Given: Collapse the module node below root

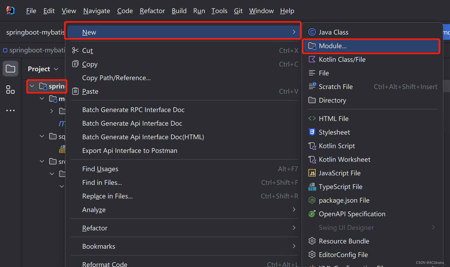Looking at the screenshot, I should pos(42,98).
